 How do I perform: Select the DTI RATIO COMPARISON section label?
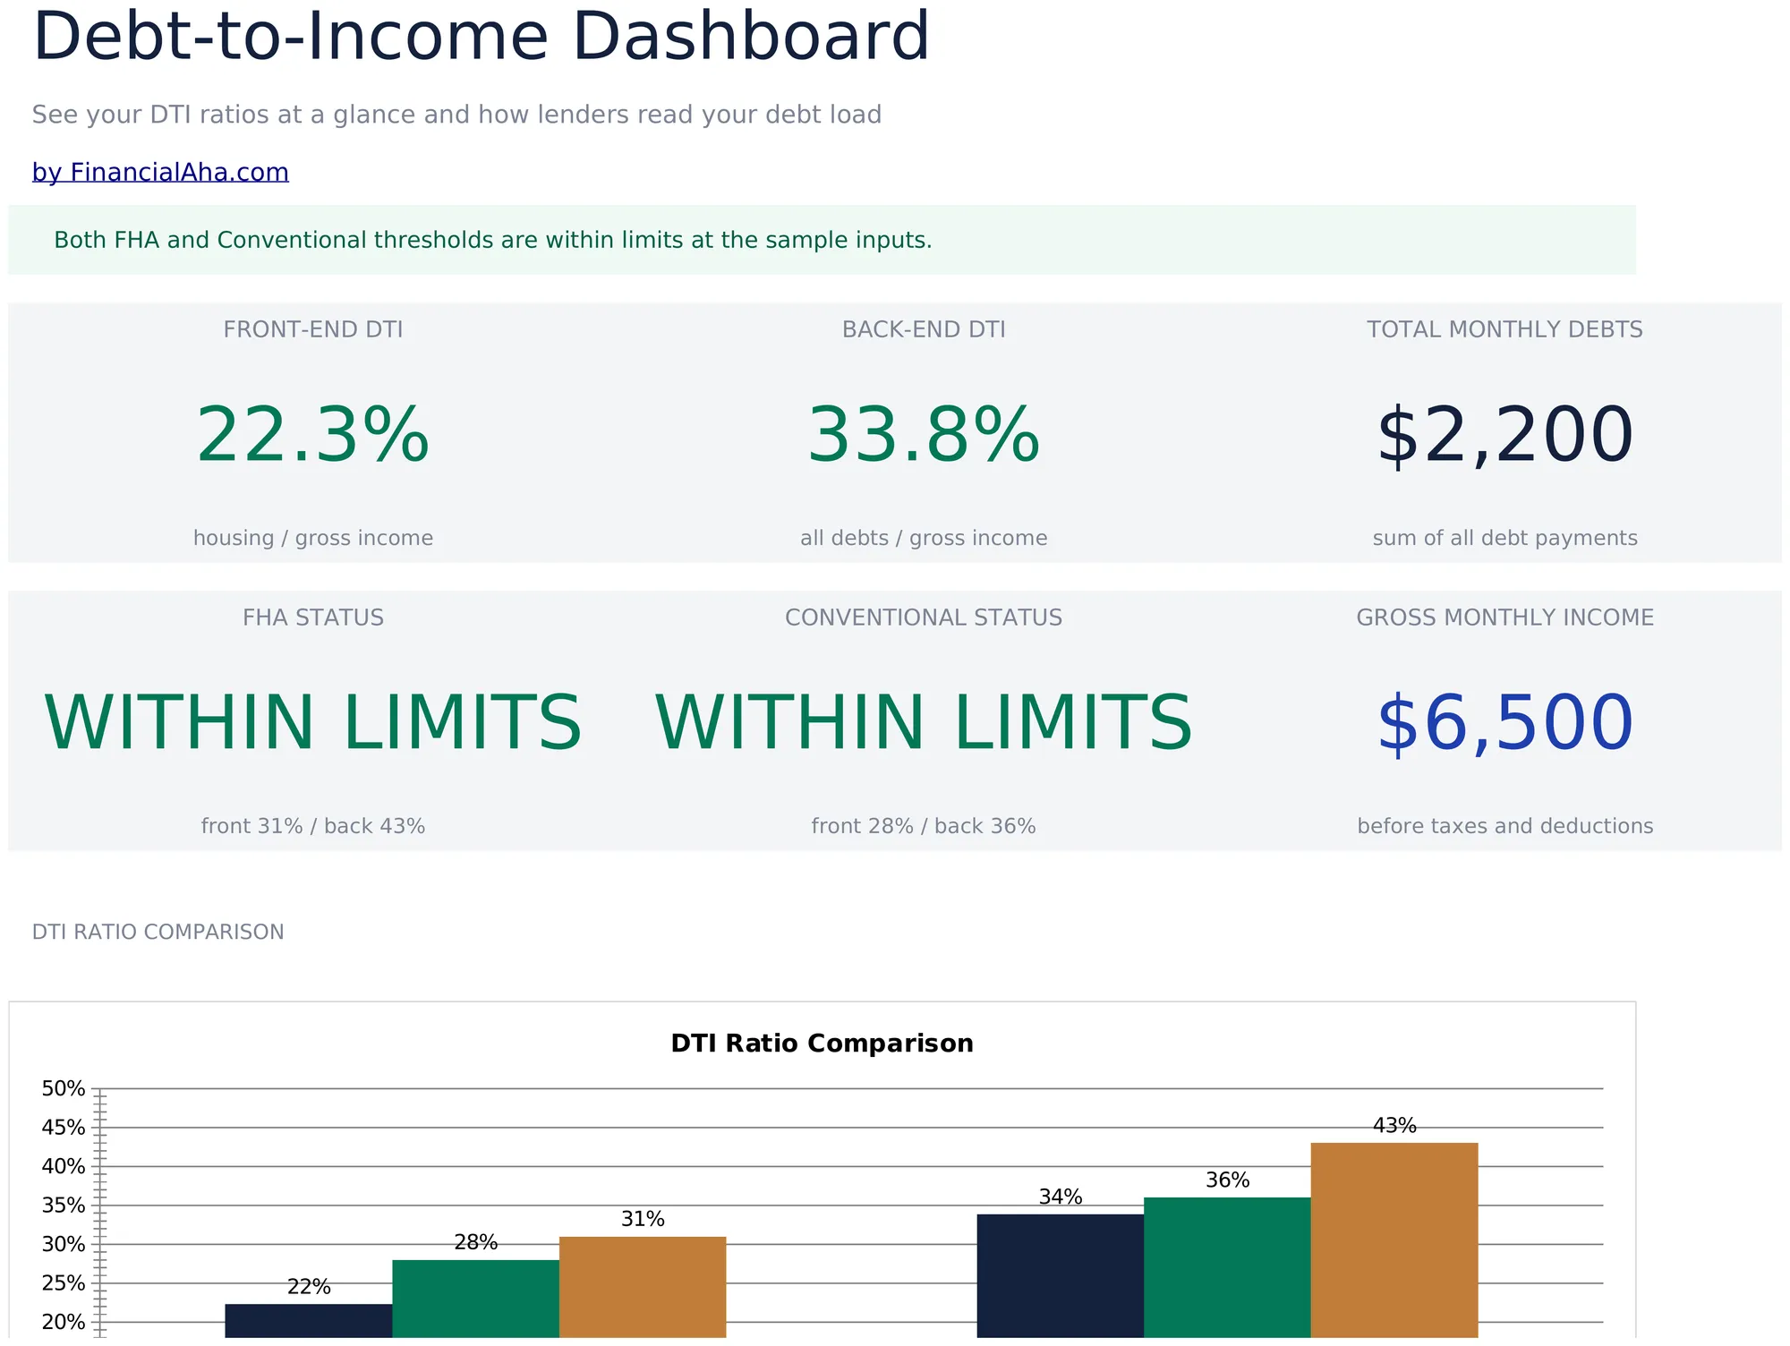click(x=158, y=932)
